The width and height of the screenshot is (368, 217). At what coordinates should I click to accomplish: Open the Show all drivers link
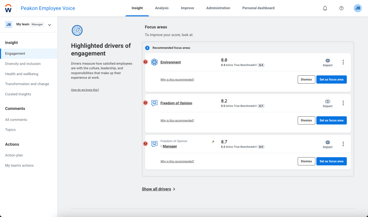[x=156, y=189]
